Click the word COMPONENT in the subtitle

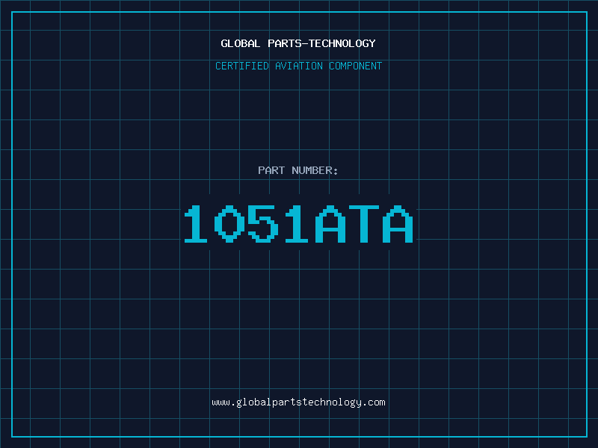tap(355, 66)
